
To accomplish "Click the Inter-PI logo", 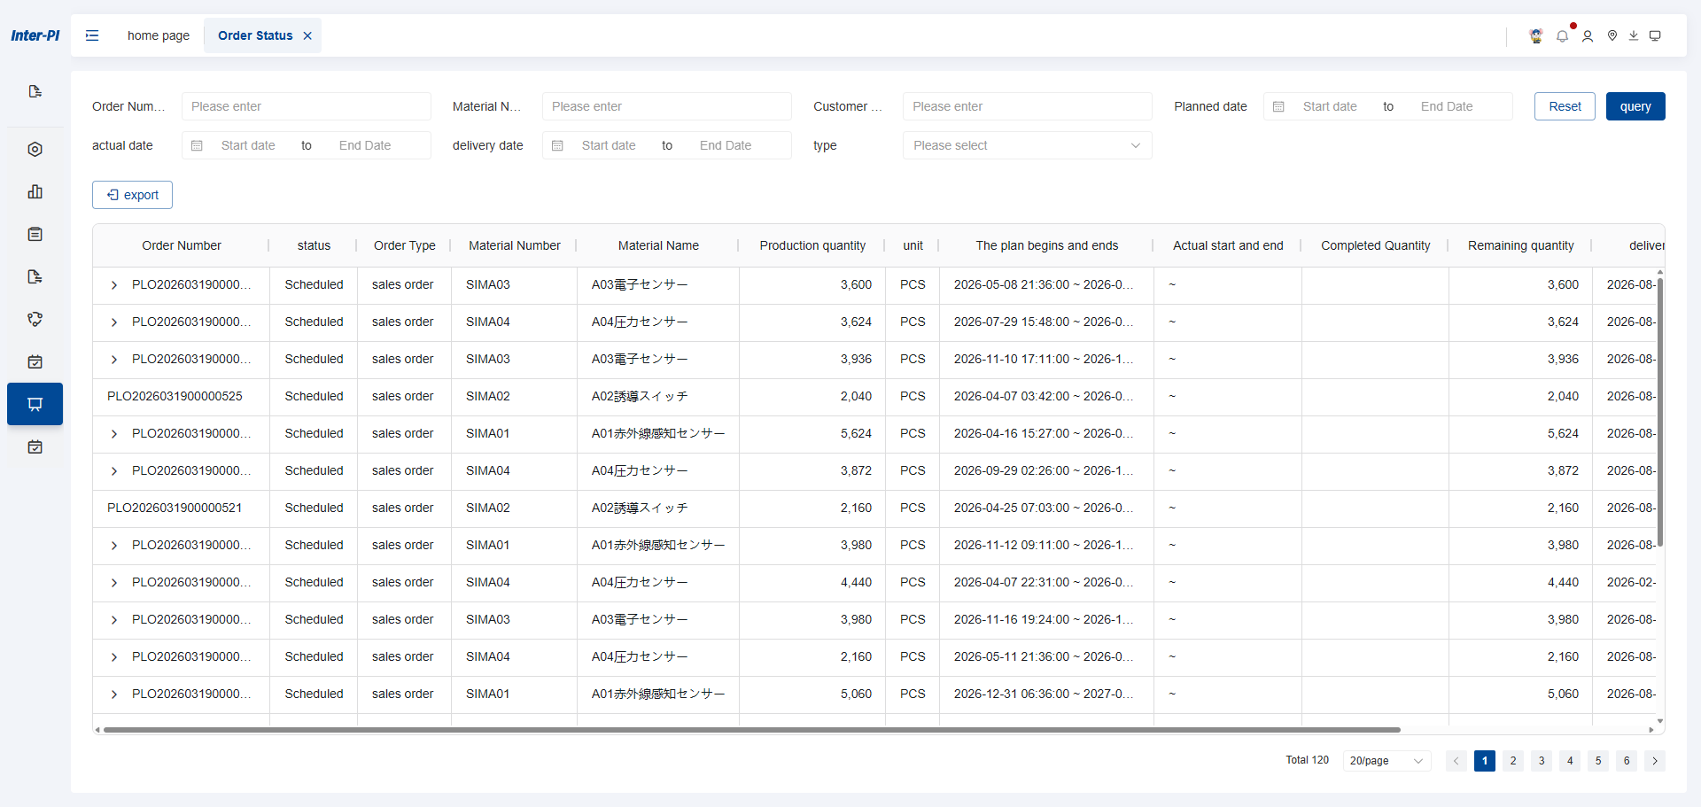I will pyautogui.click(x=35, y=35).
